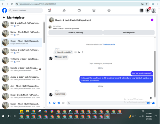Choose a GIF icon in composer
The height and width of the screenshot is (124, 160).
tap(63, 103)
